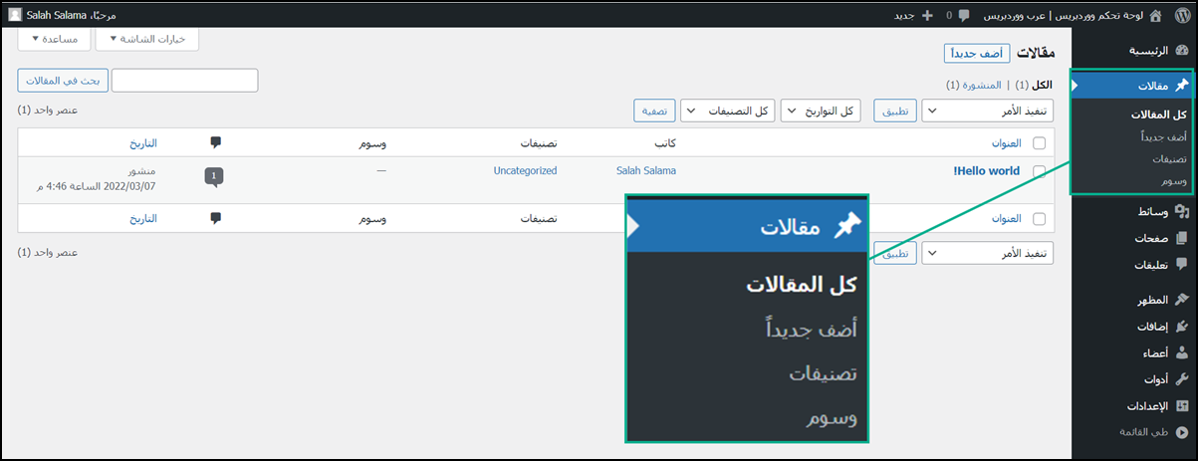Viewport: 1198px width, 461px height.
Task: Open the إضافات plugins menu
Action: (1134, 326)
